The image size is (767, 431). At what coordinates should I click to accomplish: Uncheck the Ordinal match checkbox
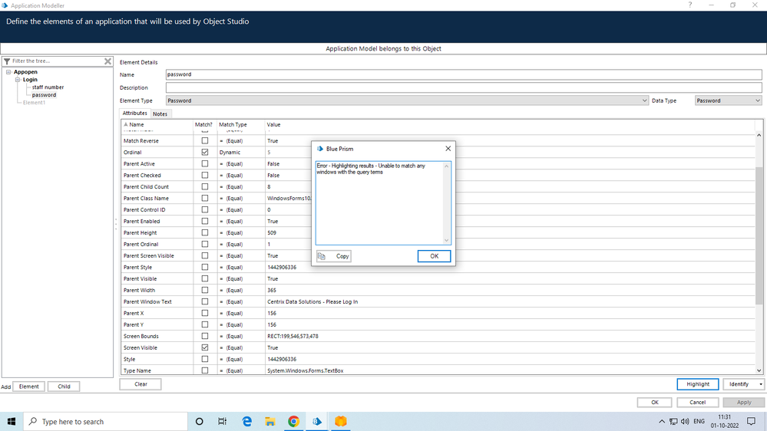[204, 152]
